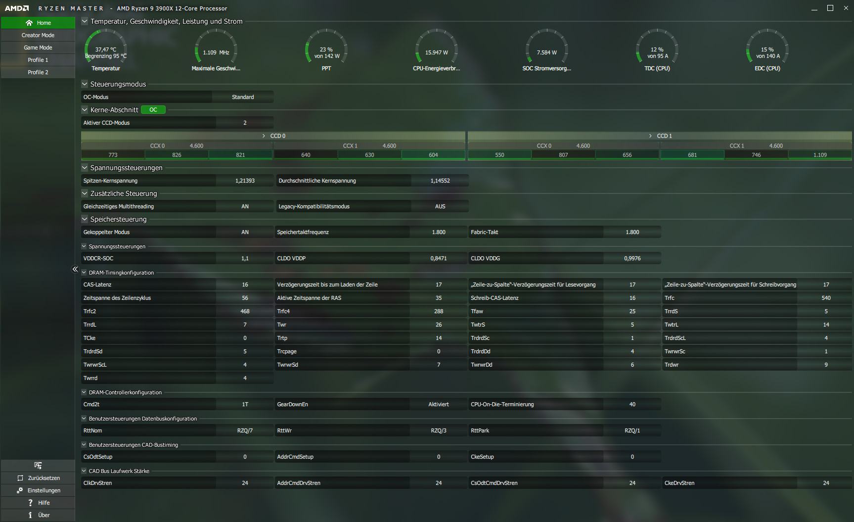Select Aktiver CCD-Modus value 2
The image size is (854, 522).
pos(245,123)
